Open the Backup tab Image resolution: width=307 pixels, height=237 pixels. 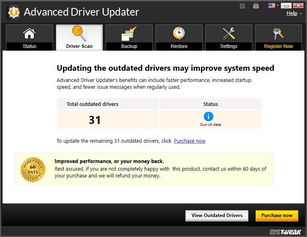[x=129, y=38]
